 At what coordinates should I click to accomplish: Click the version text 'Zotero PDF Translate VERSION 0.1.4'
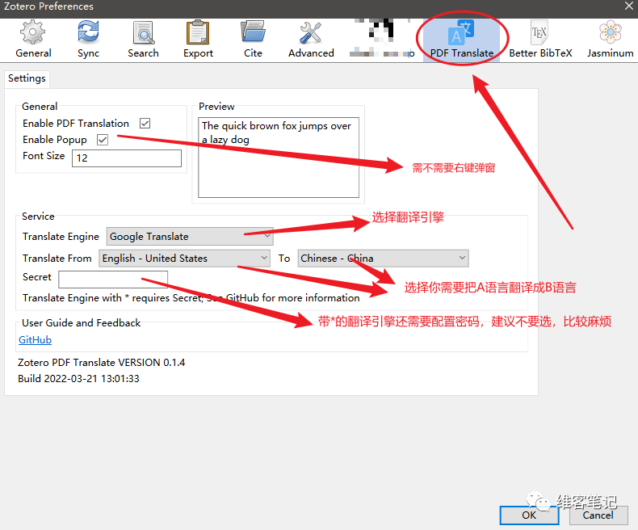[101, 363]
